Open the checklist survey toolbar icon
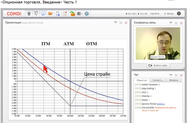This screenshot has width=187, height=123. [65, 13]
